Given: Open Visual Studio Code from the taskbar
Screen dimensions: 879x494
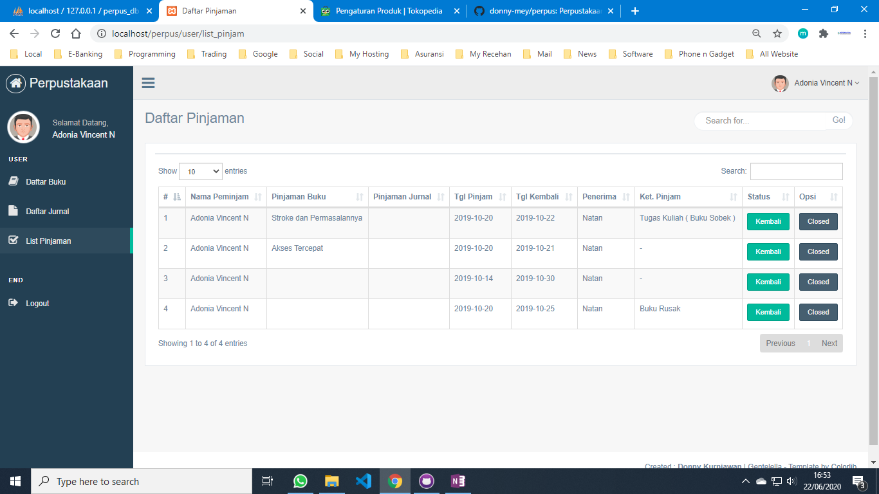Looking at the screenshot, I should [x=363, y=481].
